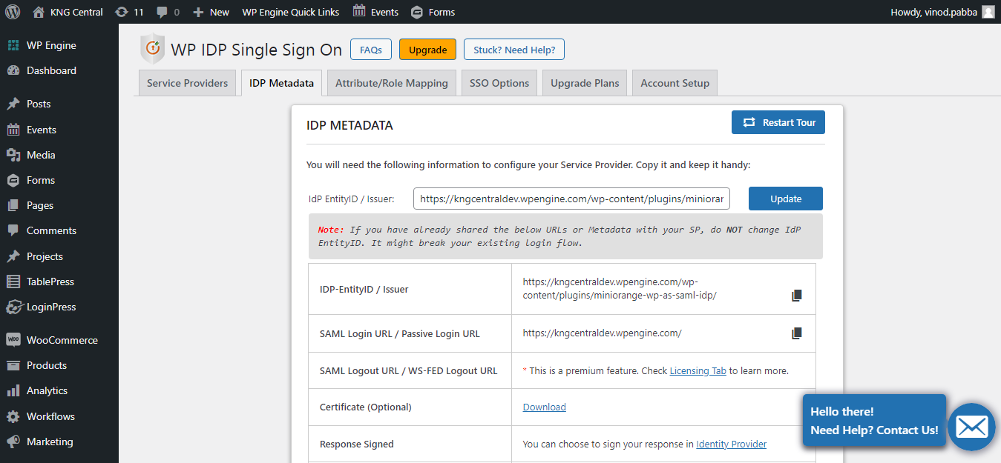The width and height of the screenshot is (1001, 463).
Task: Open WP Engine Quick Links menu
Action: pos(291,12)
